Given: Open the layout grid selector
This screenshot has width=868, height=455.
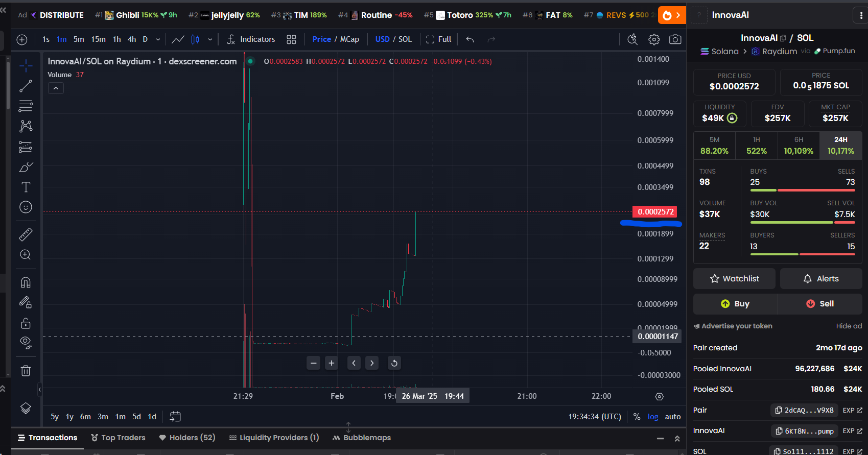Looking at the screenshot, I should (x=291, y=39).
